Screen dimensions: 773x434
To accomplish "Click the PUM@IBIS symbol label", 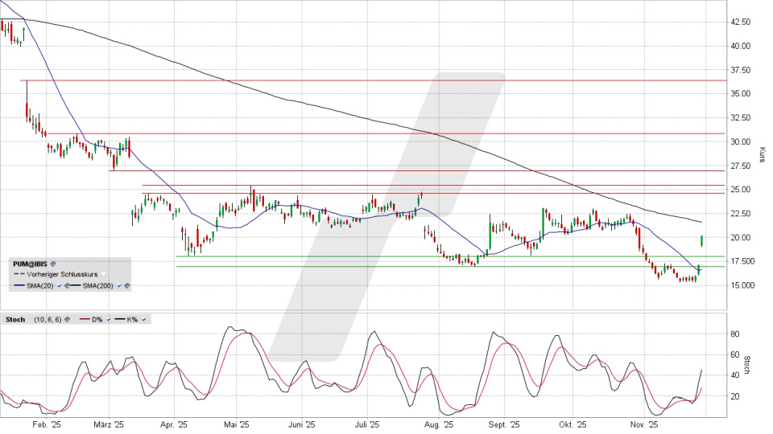I will coord(30,264).
